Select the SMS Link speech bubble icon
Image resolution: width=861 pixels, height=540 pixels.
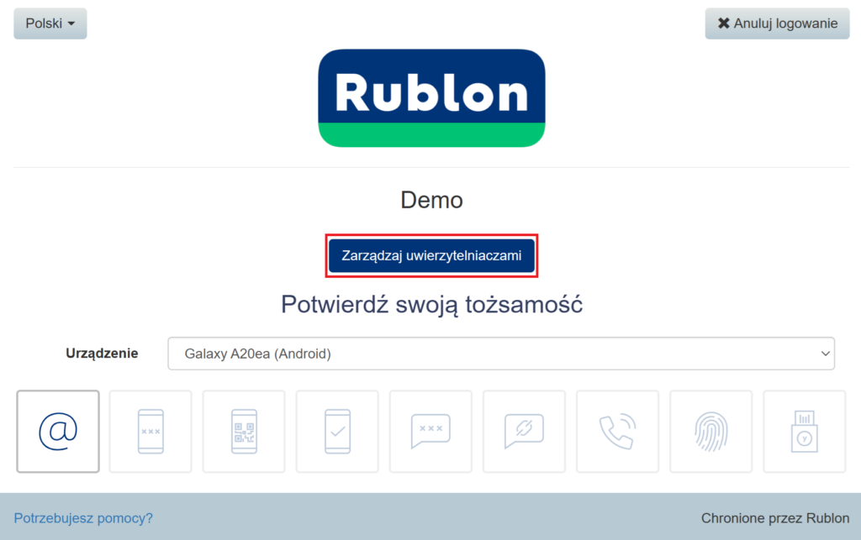click(524, 432)
